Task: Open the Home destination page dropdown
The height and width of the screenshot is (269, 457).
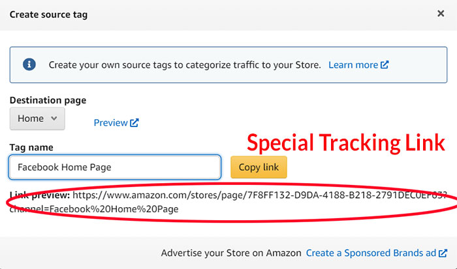Action: pos(37,119)
